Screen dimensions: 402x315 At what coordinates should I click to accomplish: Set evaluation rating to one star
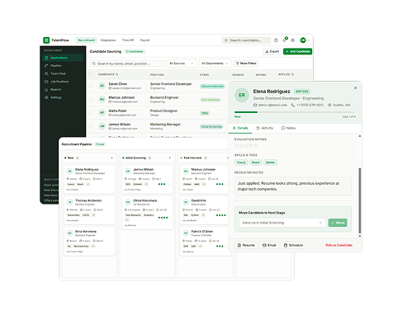pyautogui.click(x=237, y=146)
